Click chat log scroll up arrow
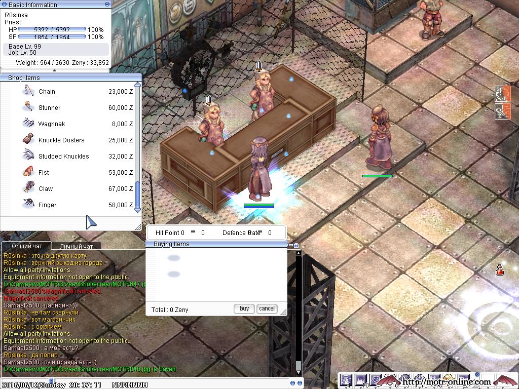Viewport: 519px width, 389px height. point(298,253)
